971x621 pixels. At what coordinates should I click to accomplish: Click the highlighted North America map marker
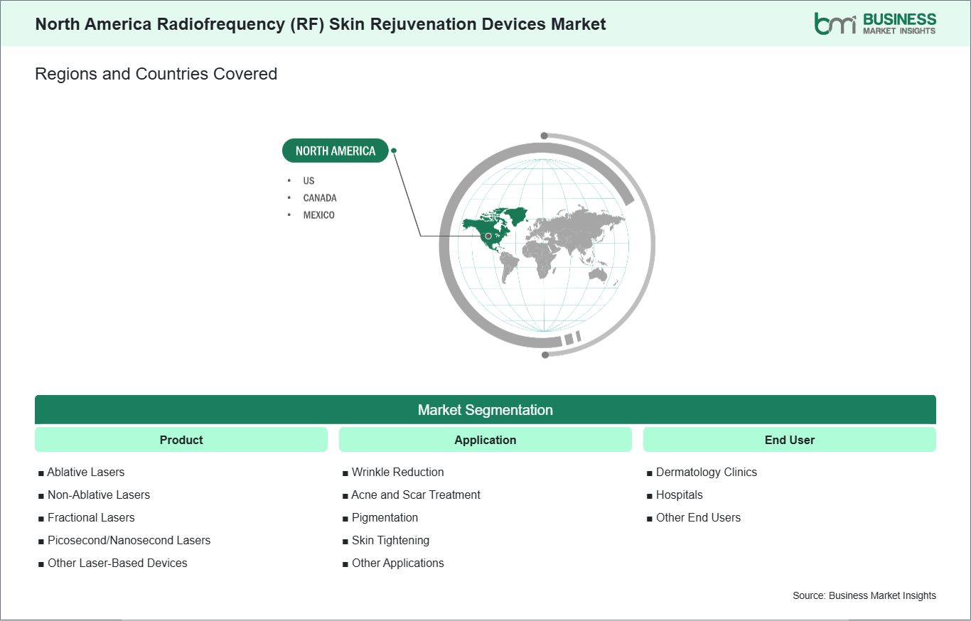[488, 236]
